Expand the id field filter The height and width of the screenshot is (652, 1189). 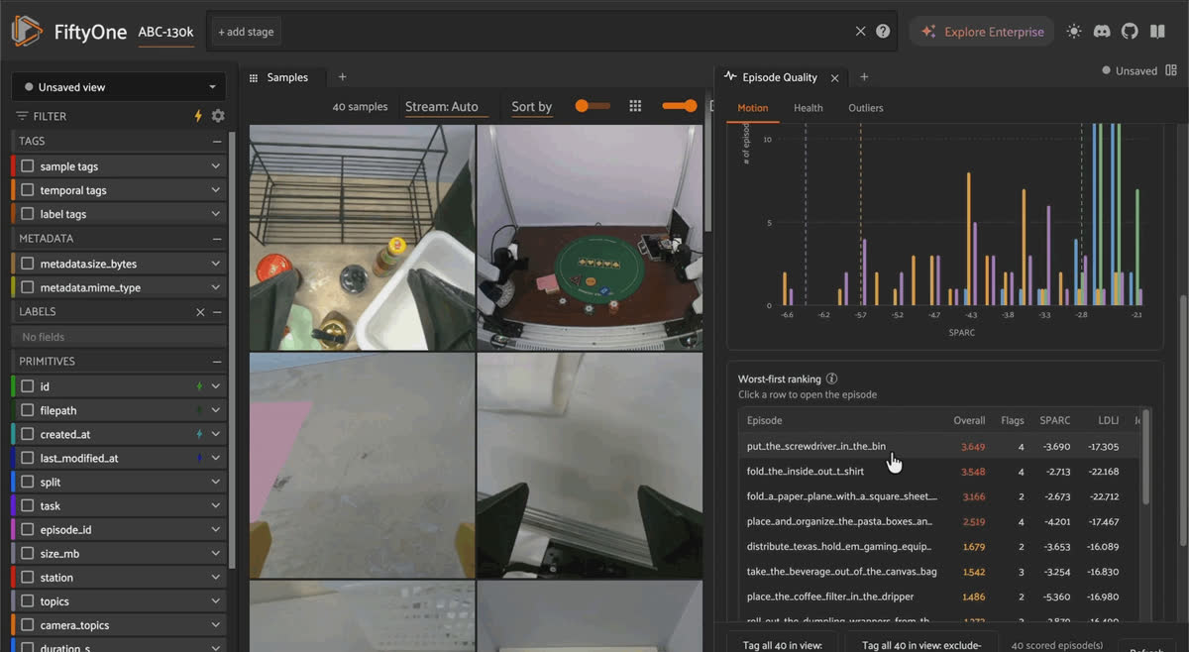(x=215, y=386)
